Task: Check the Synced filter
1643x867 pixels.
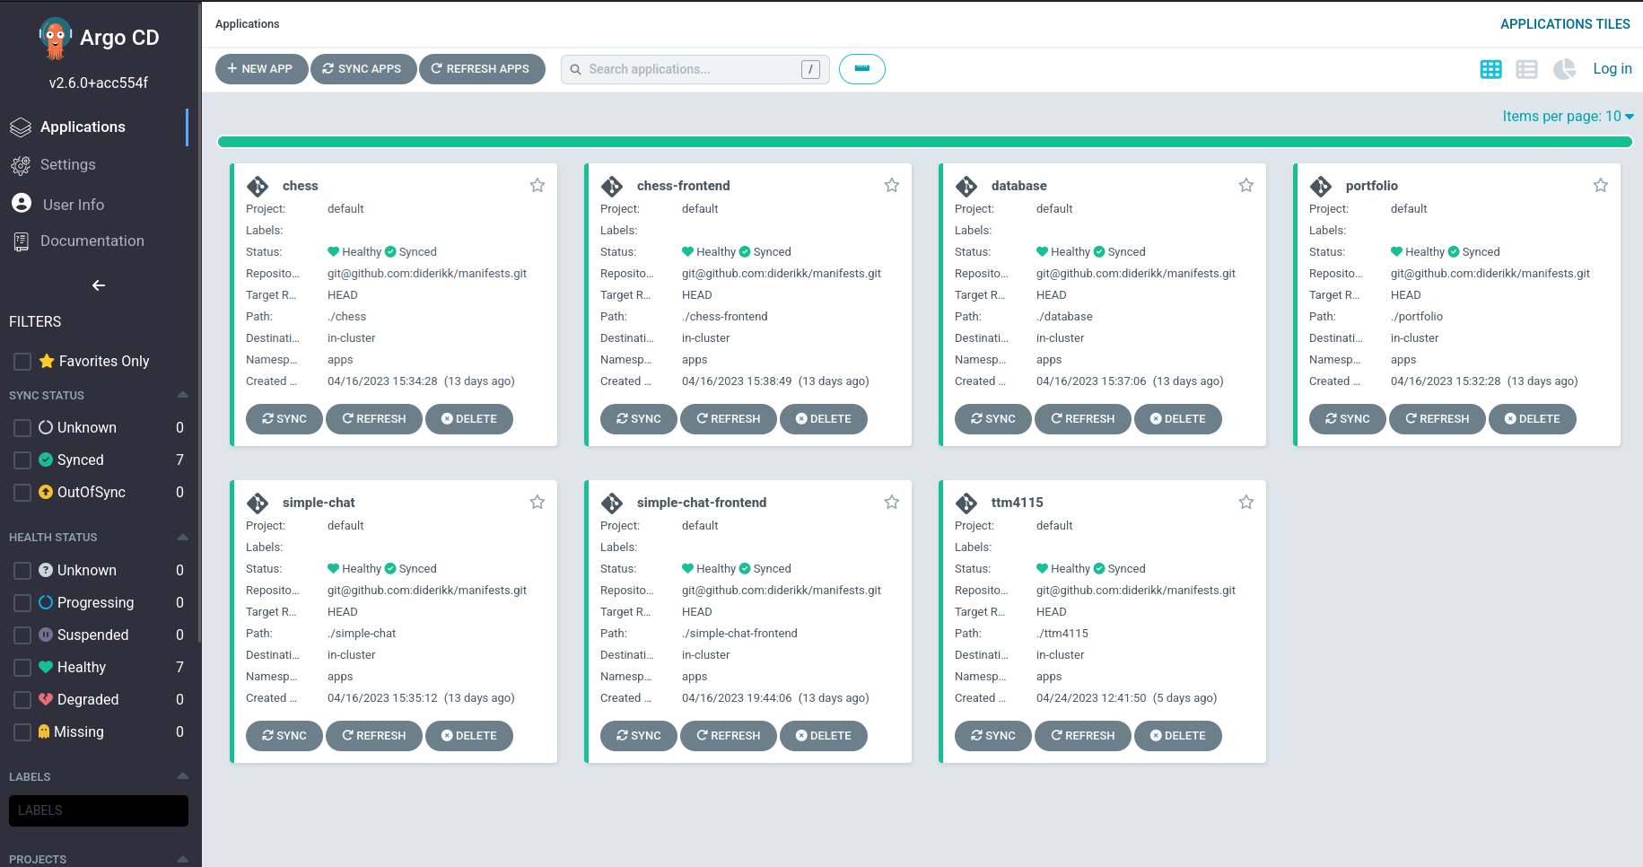Action: point(22,460)
